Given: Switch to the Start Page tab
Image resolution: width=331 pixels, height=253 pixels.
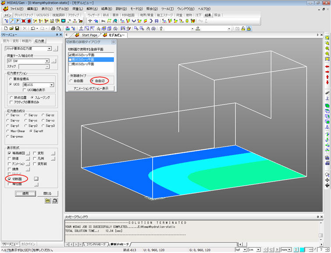Looking at the screenshot, I should 89,35.
